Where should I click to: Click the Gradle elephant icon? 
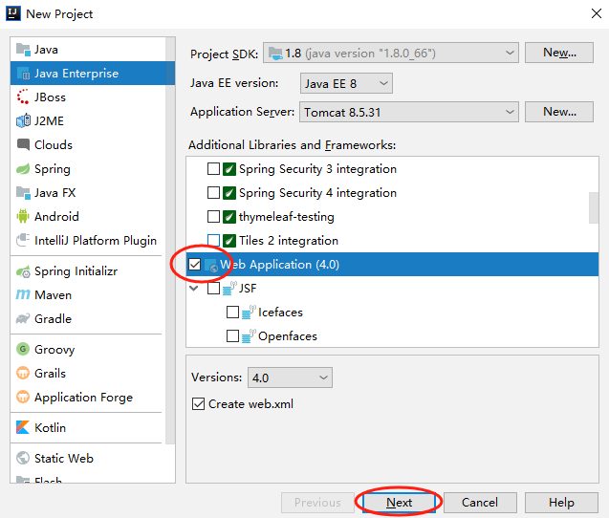click(23, 319)
